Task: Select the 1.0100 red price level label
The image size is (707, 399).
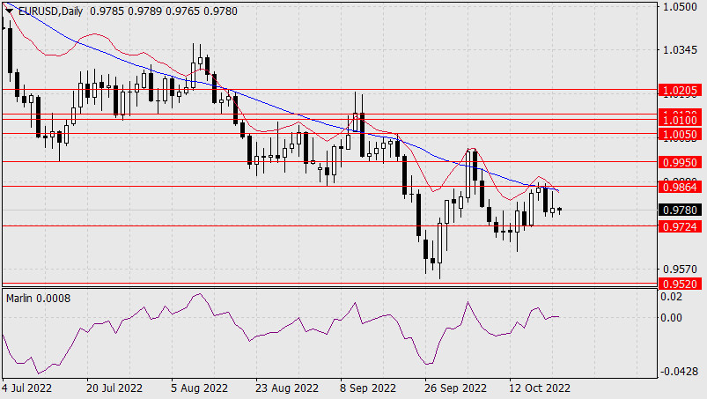Action: pos(681,121)
